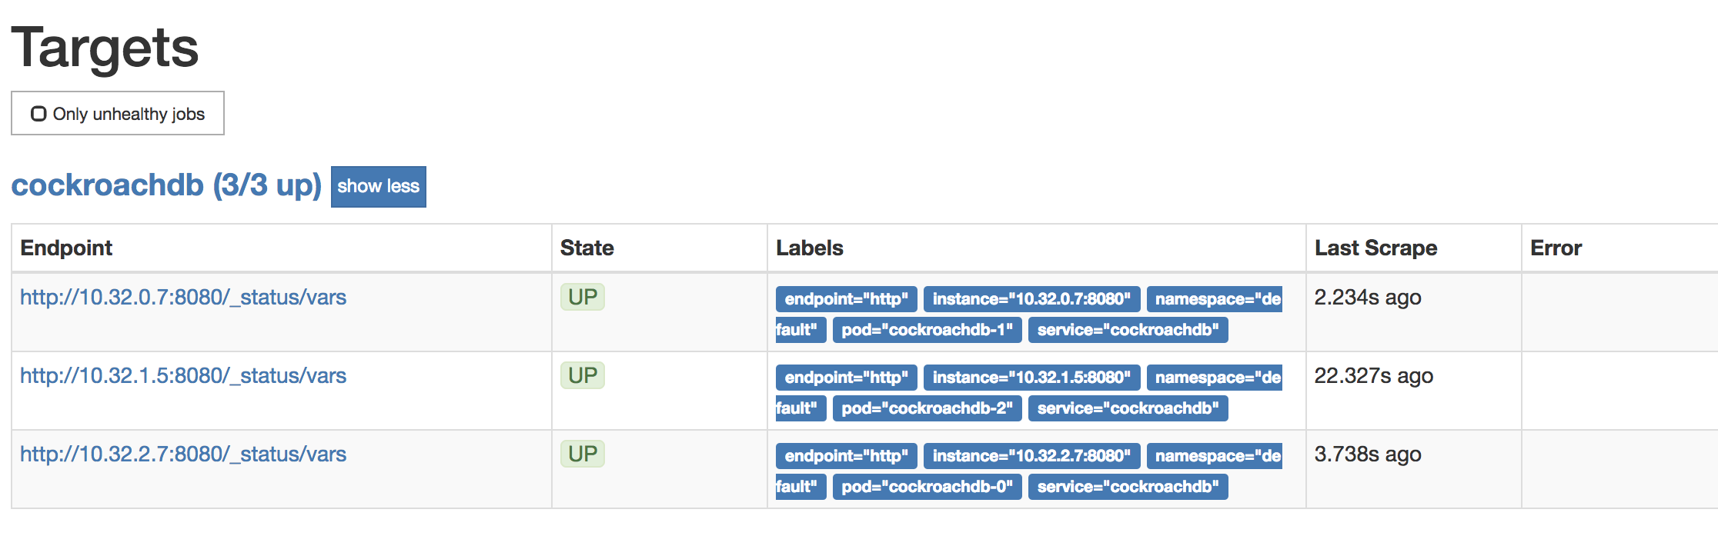The height and width of the screenshot is (546, 1718).
Task: Open the cockroachdb (3/3 up) job heading
Action: click(x=166, y=185)
